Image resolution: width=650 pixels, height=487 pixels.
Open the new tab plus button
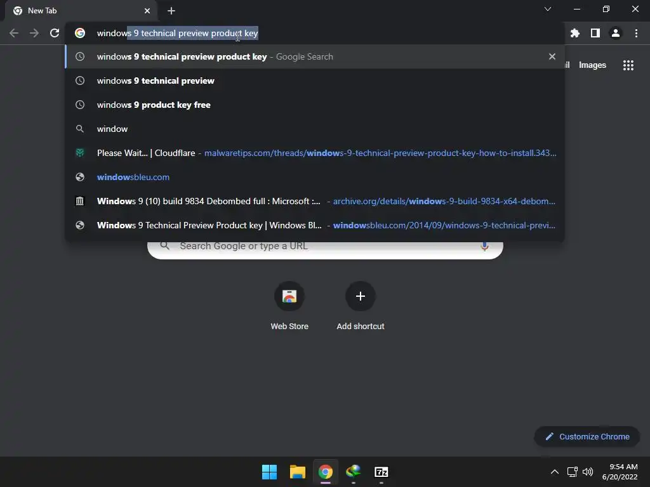pyautogui.click(x=171, y=11)
